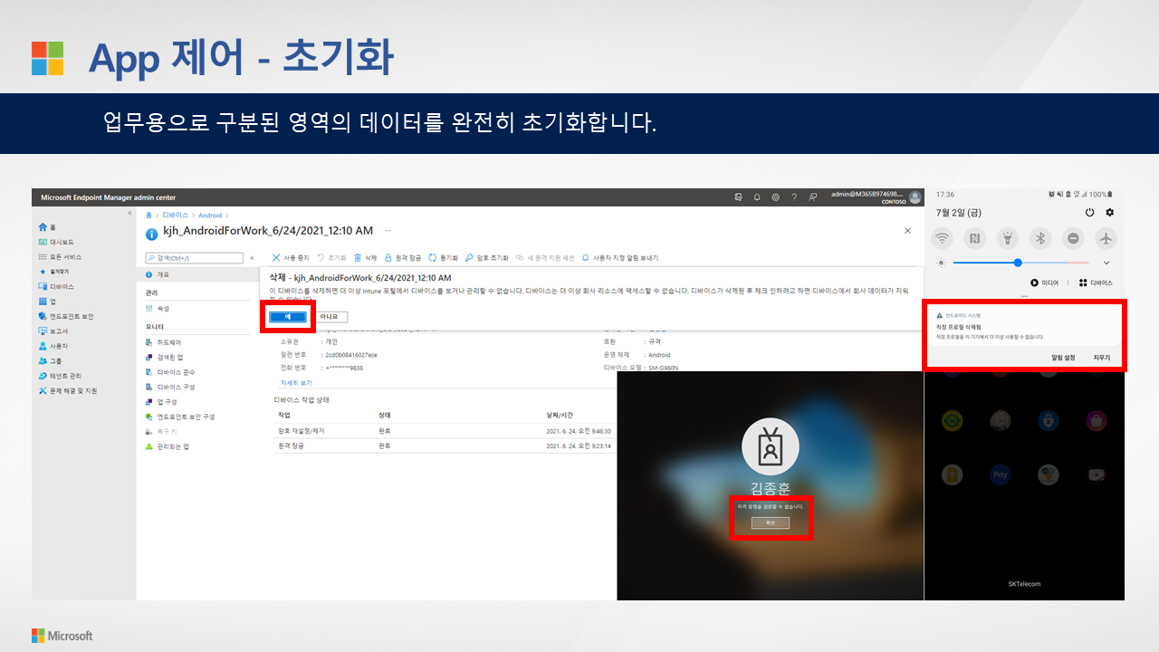This screenshot has width=1159, height=652.
Task: Collapse the device blade menu chevron
Action: pos(252,258)
